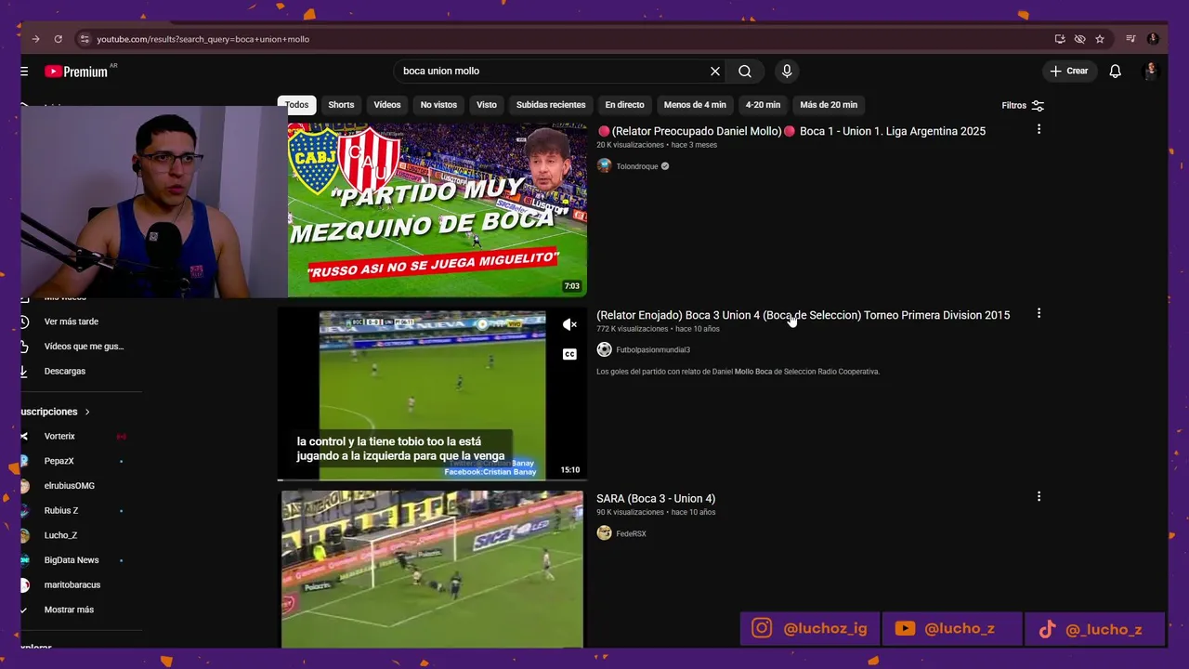
Task: Click the Crear button
Action: [x=1069, y=71]
